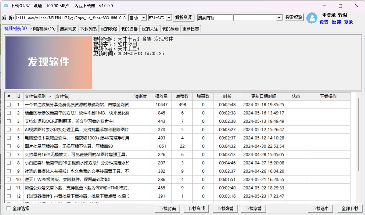Click the 登录 link
The height and width of the screenshot is (215, 365).
pyautogui.click(x=348, y=22)
